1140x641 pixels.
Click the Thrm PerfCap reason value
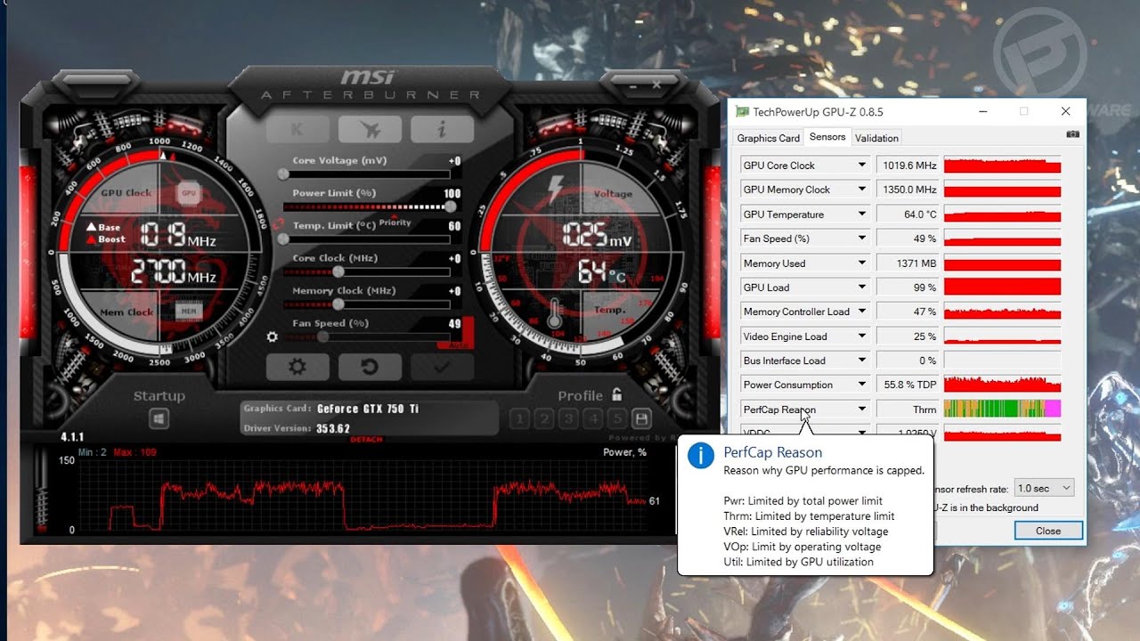(908, 410)
